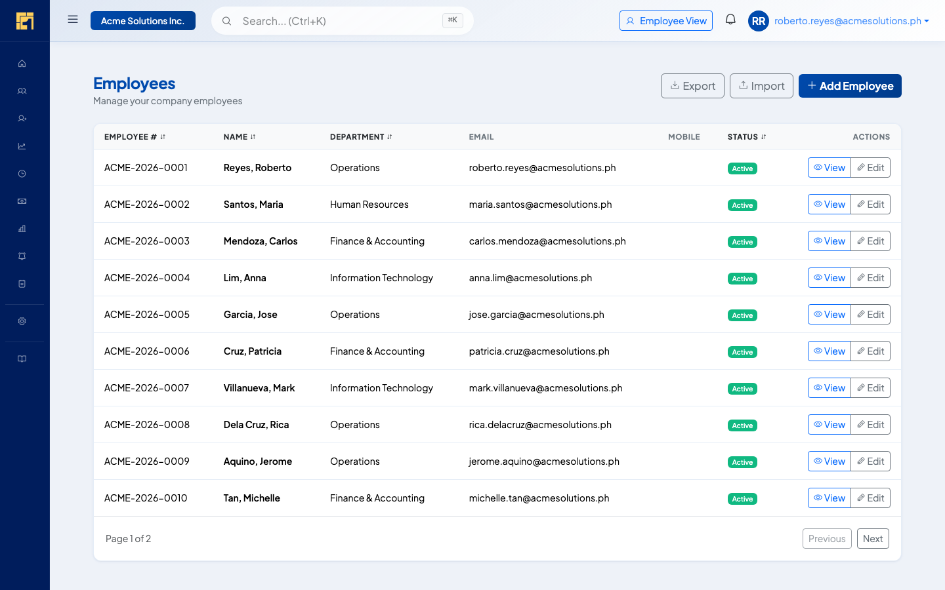This screenshot has height=590, width=945.
Task: Open the clipboard list icon in sidebar
Action: (x=22, y=284)
